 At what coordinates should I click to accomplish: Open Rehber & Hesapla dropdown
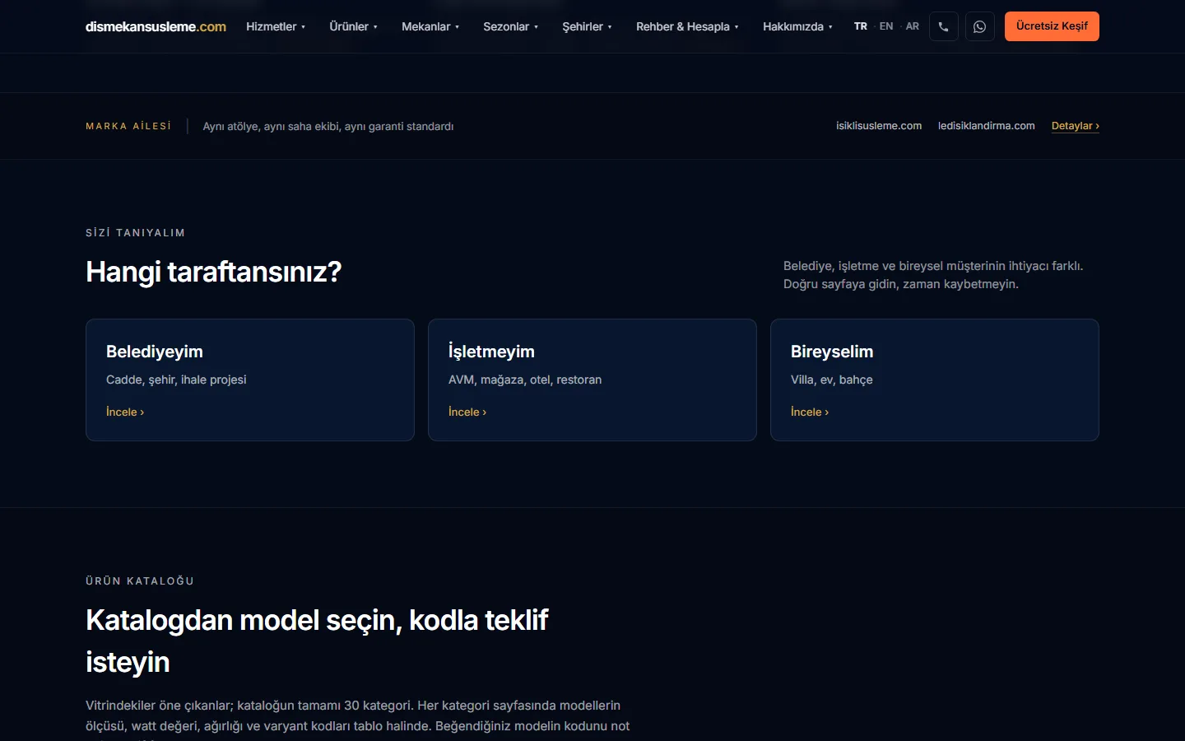point(687,26)
